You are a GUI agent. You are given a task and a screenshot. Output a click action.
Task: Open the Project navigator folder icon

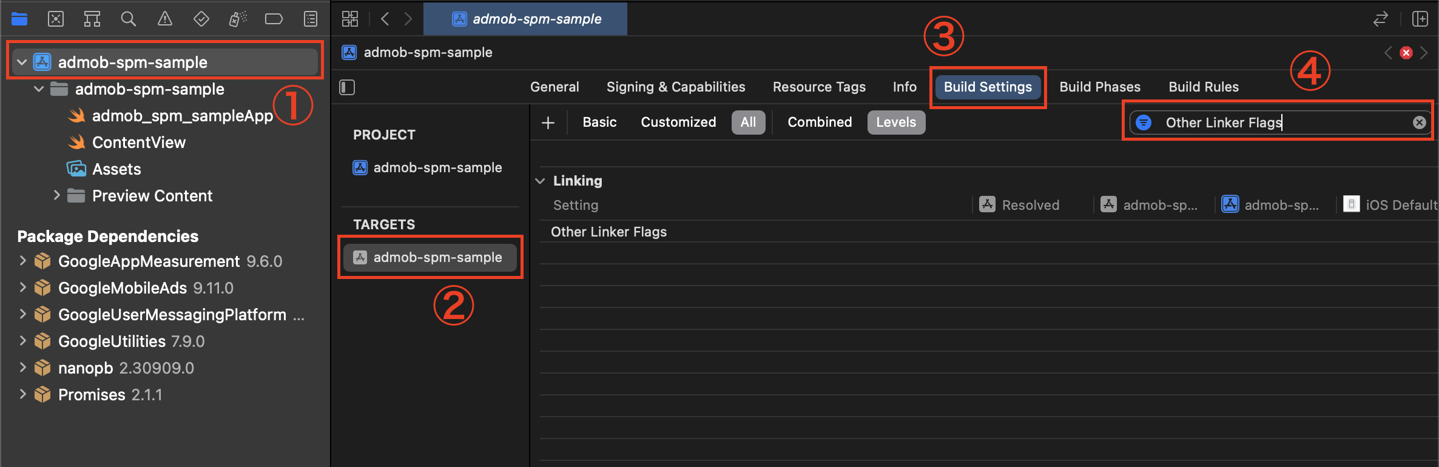pos(19,19)
